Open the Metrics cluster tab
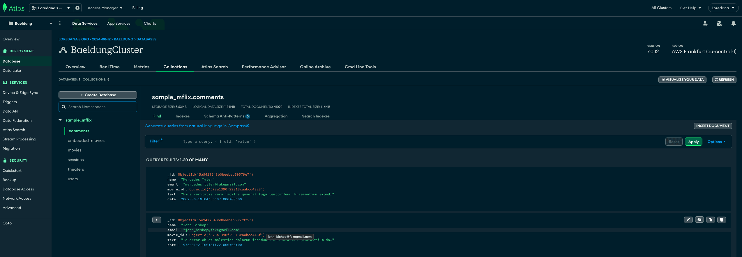Viewport: 742px width, 257px height. pyautogui.click(x=142, y=67)
